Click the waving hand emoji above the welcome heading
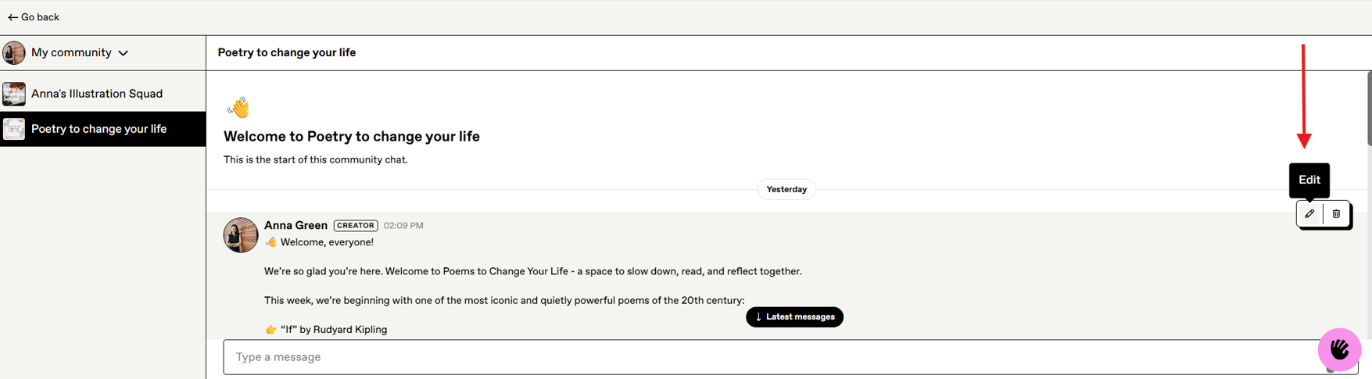1372x379 pixels. [238, 107]
